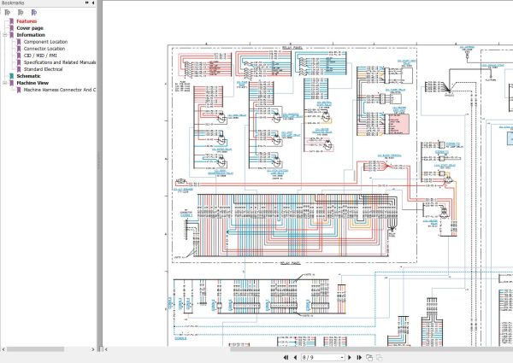Select the Machine View bookmark

32,83
